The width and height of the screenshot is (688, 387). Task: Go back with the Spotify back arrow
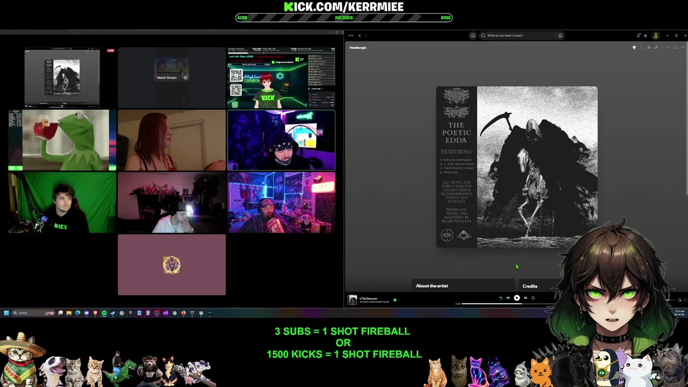pos(360,35)
